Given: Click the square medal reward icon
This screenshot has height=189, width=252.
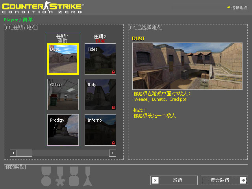Looking at the screenshot, I should coord(74,176).
